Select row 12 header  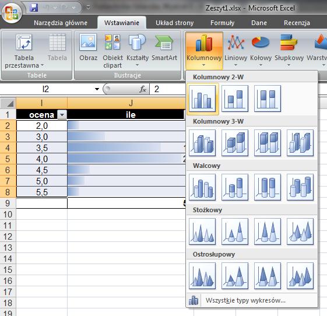(8, 237)
